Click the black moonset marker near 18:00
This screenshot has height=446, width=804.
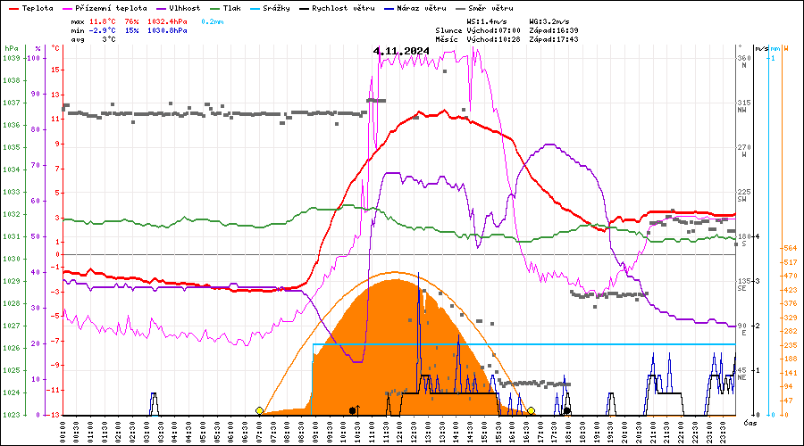pos(567,410)
